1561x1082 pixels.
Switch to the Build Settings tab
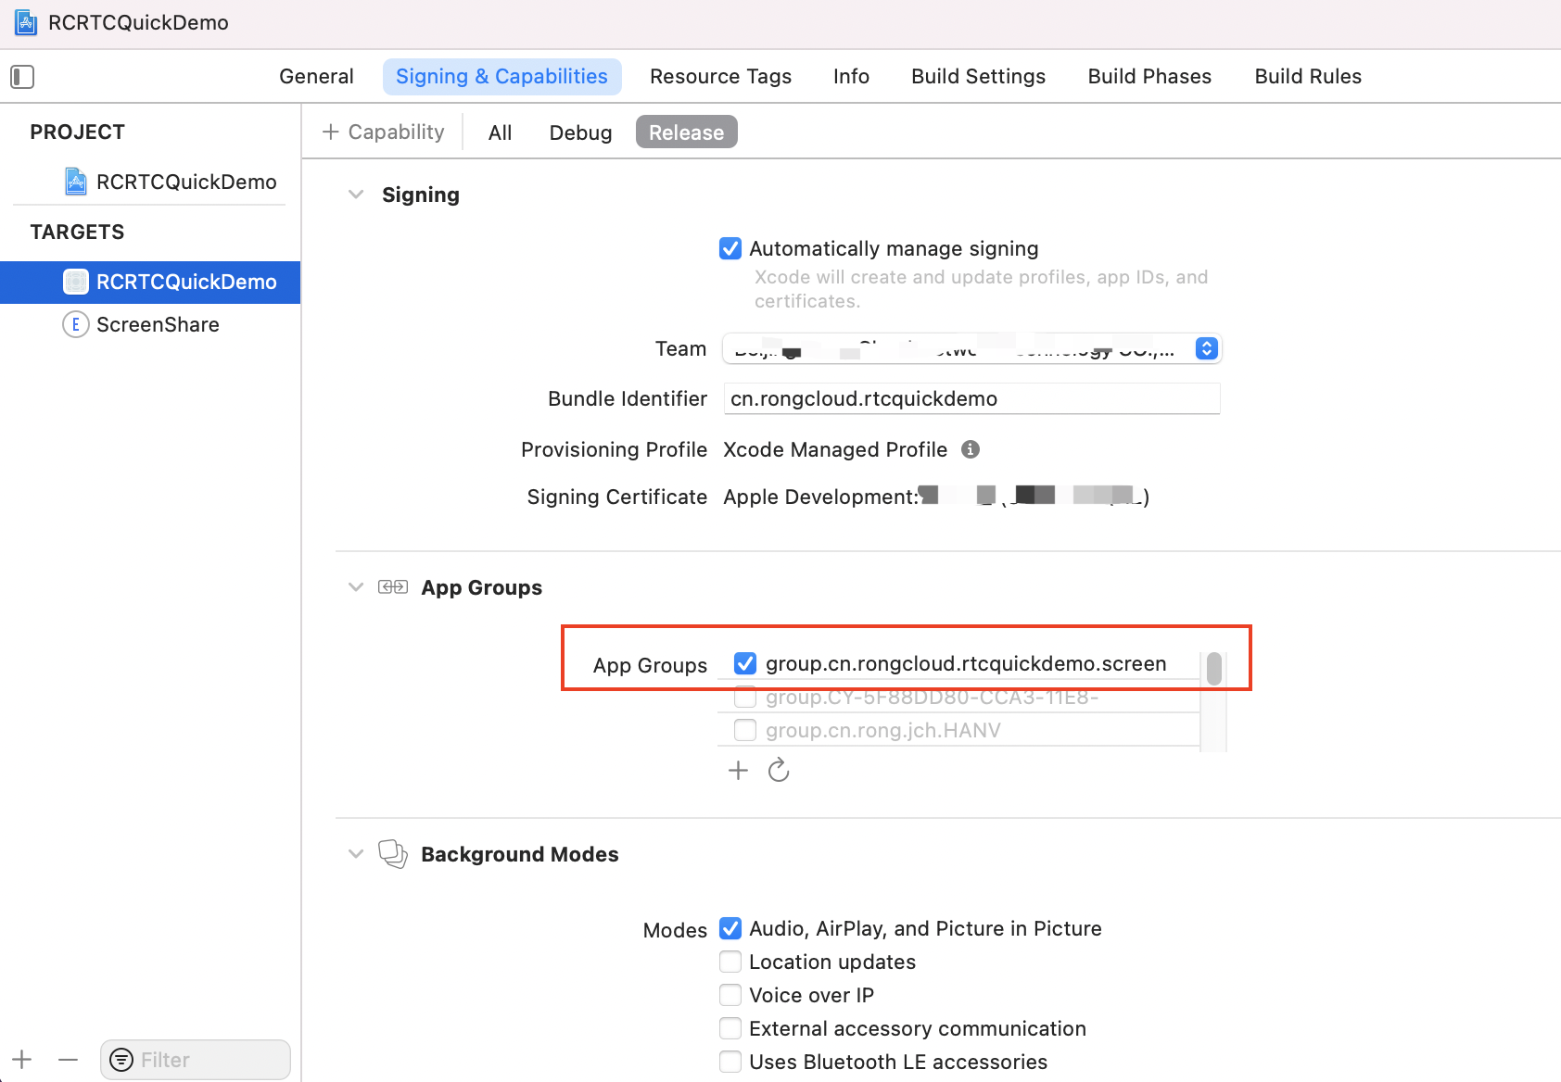978,76
